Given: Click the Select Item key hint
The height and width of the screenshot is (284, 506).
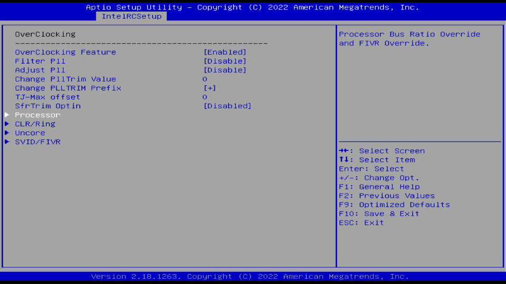Looking at the screenshot, I should [x=377, y=160].
